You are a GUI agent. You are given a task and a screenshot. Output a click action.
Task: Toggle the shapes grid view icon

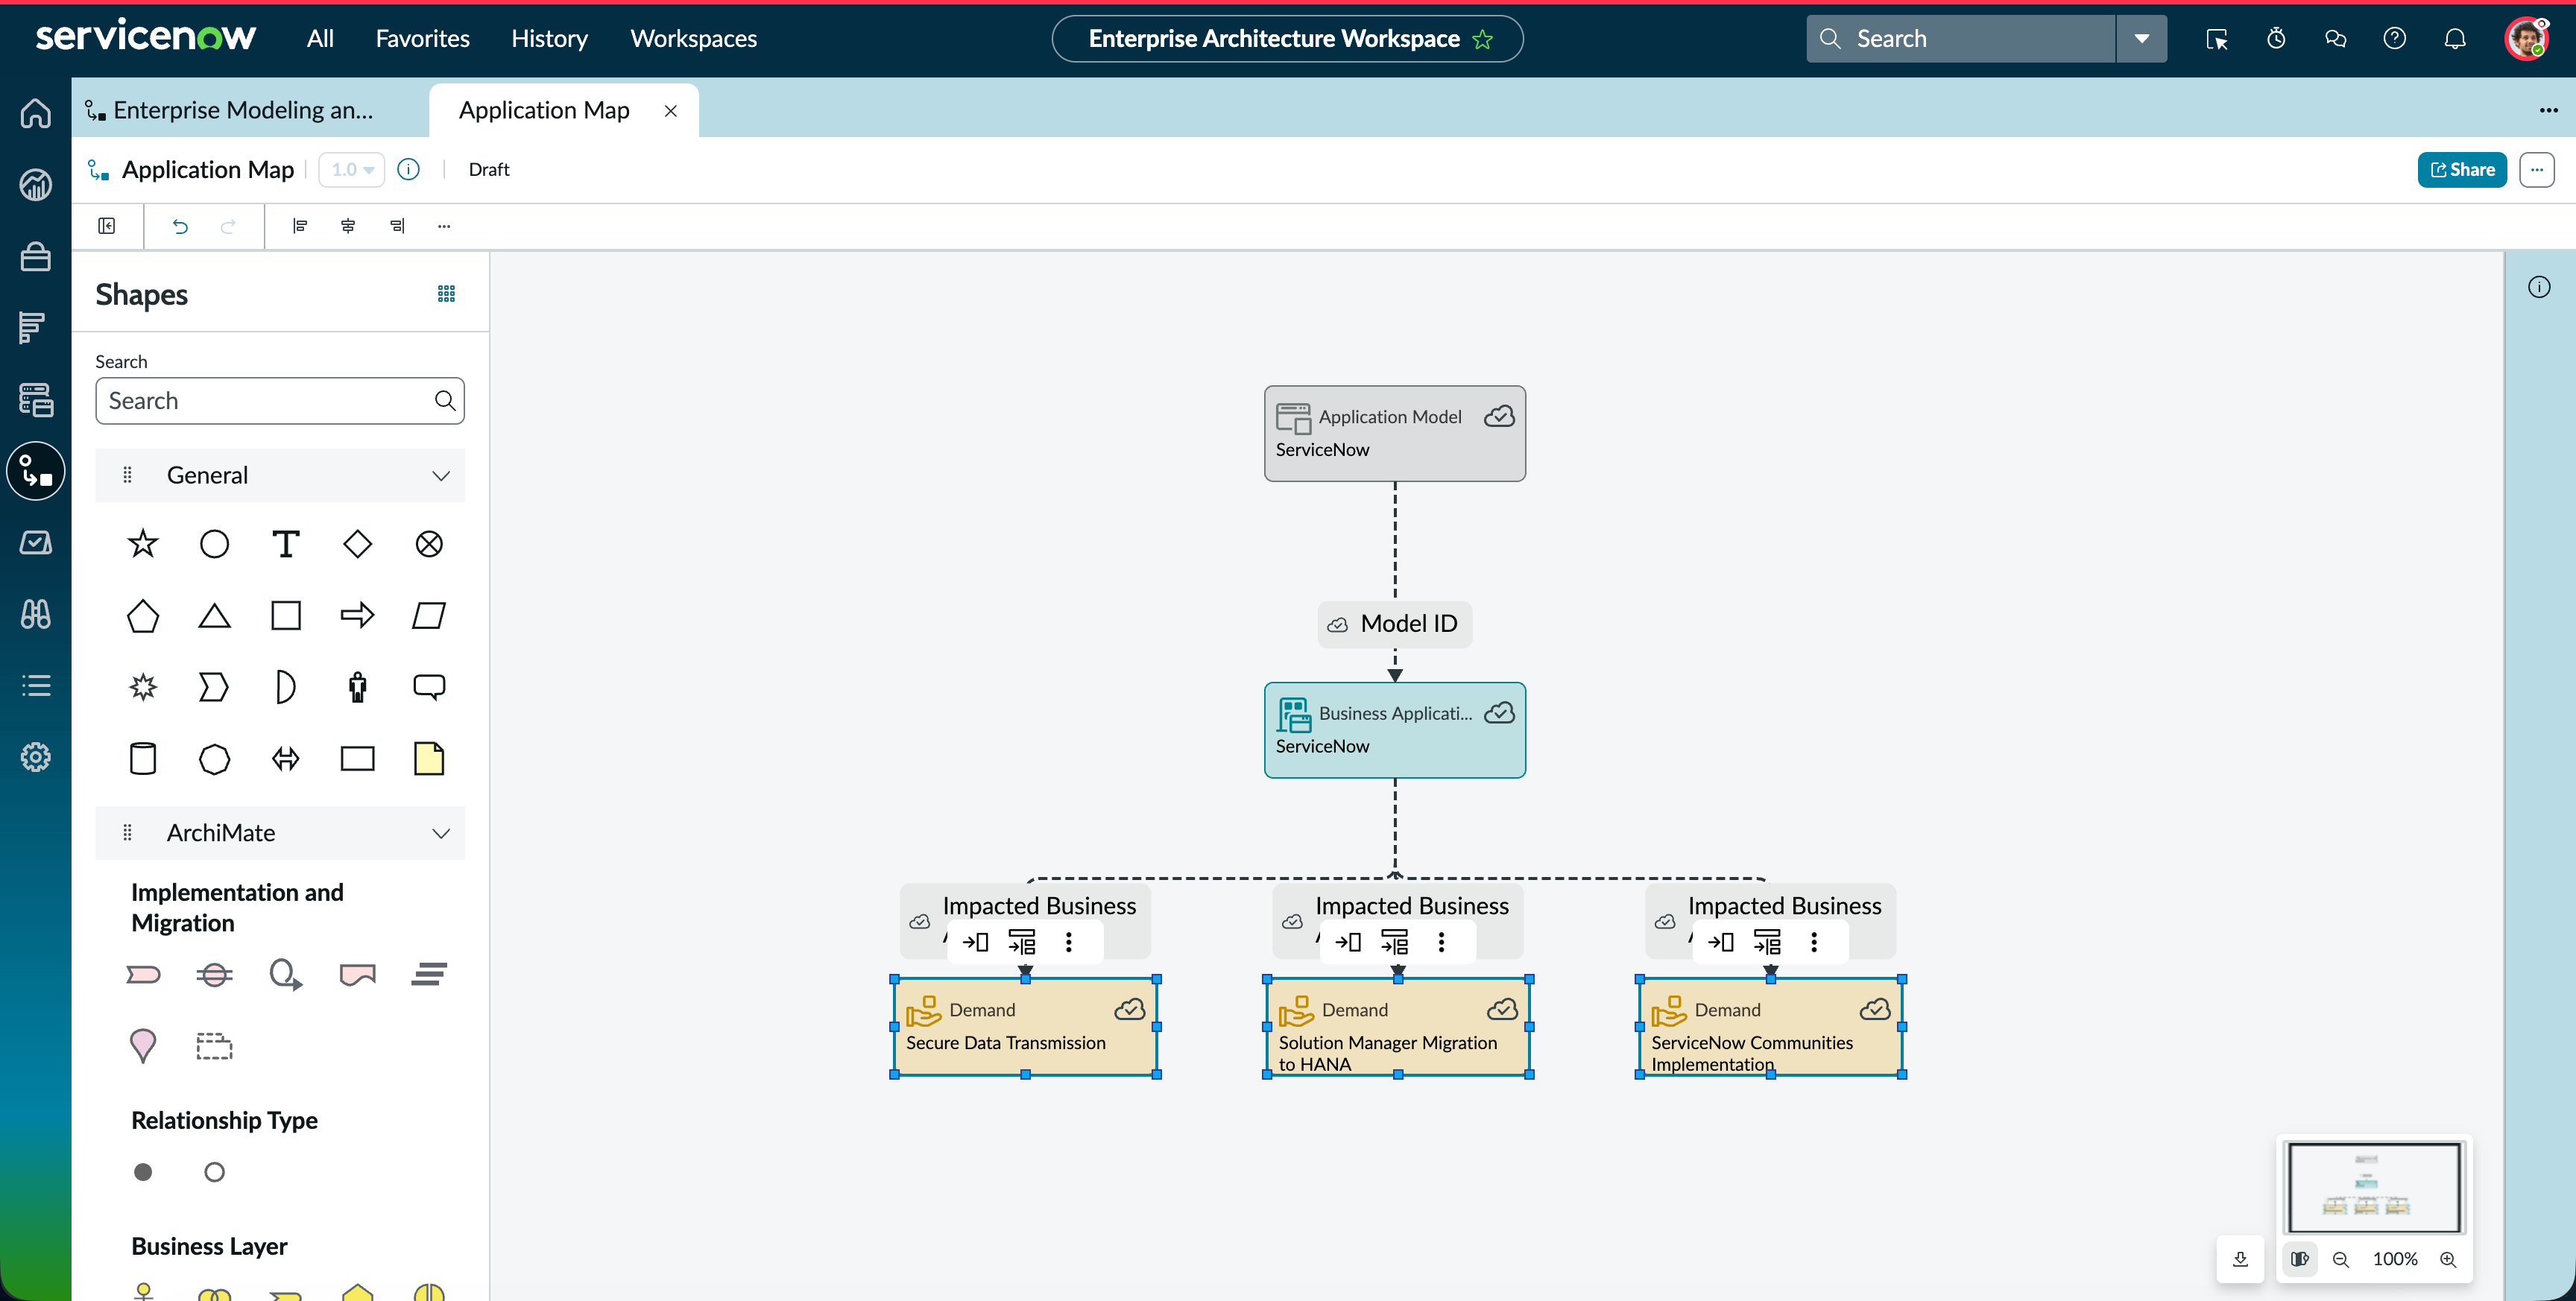click(446, 294)
